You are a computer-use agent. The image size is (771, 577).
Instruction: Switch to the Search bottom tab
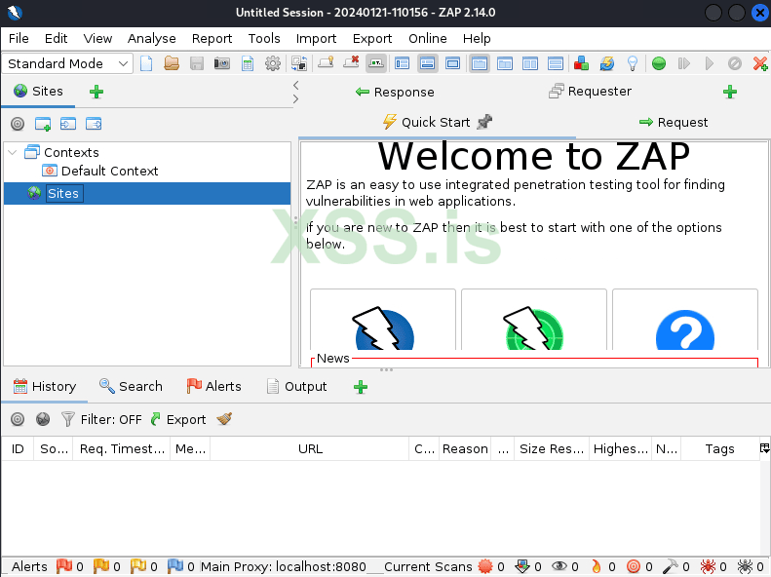tap(131, 386)
